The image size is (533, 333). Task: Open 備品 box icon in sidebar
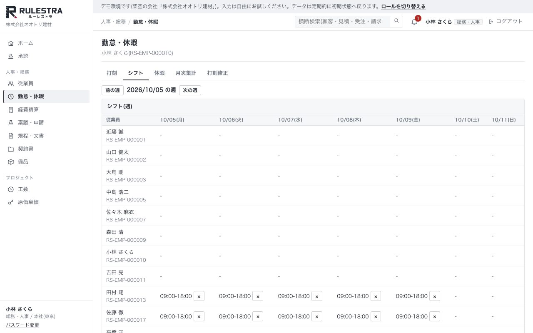pyautogui.click(x=11, y=162)
